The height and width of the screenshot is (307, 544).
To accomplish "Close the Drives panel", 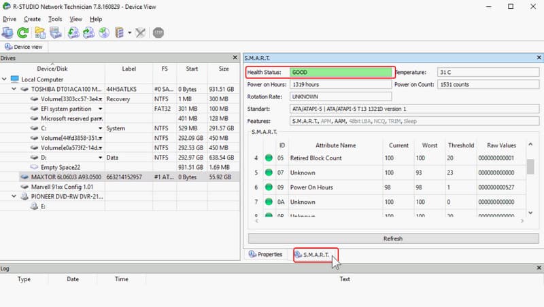I will 235,58.
